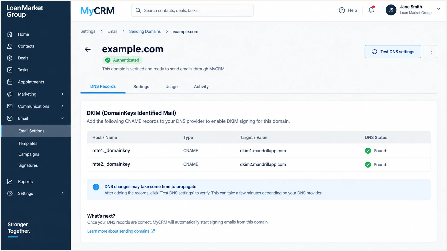
Task: Open Campaigns in the sidebar
Action: point(29,154)
